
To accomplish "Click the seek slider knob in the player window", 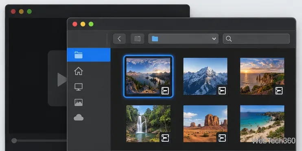I will (x=14, y=140).
